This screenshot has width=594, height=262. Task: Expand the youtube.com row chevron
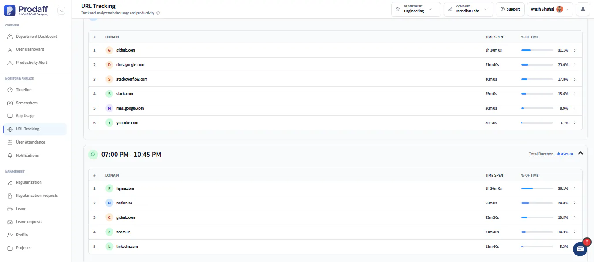pos(575,123)
